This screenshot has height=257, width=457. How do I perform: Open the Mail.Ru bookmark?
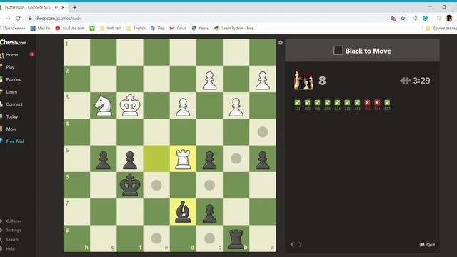[40, 29]
